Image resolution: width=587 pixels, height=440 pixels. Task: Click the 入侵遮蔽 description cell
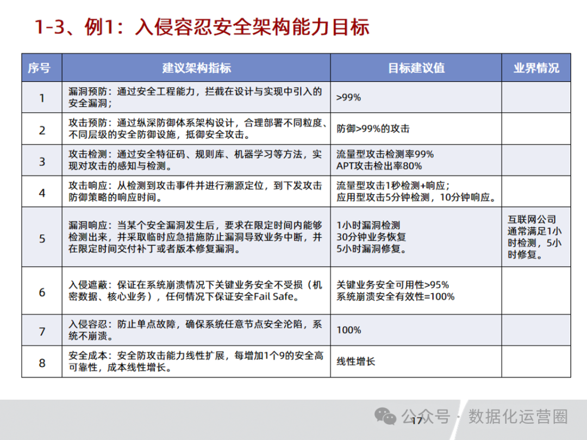pos(196,291)
